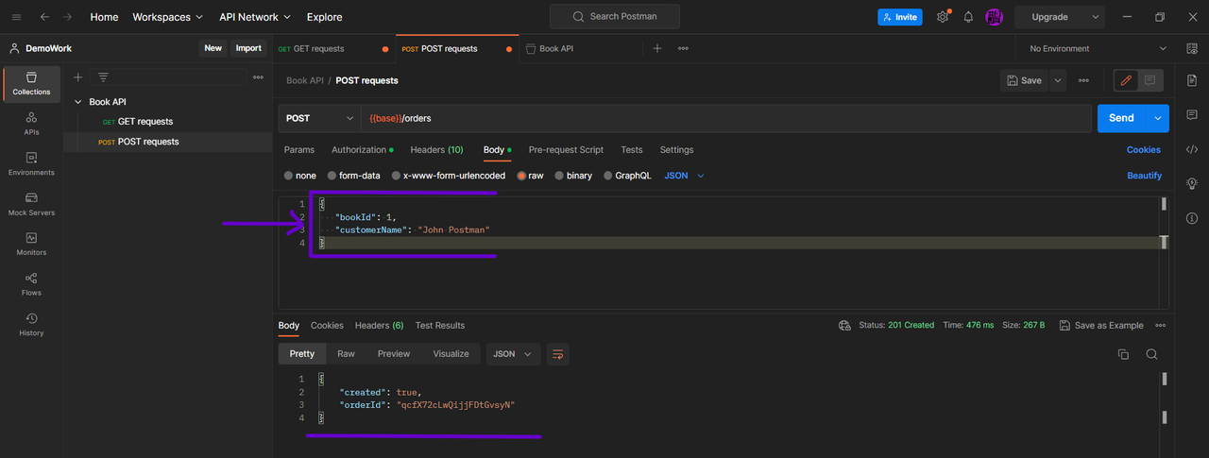Click the Cookies link under Send

[1144, 150]
